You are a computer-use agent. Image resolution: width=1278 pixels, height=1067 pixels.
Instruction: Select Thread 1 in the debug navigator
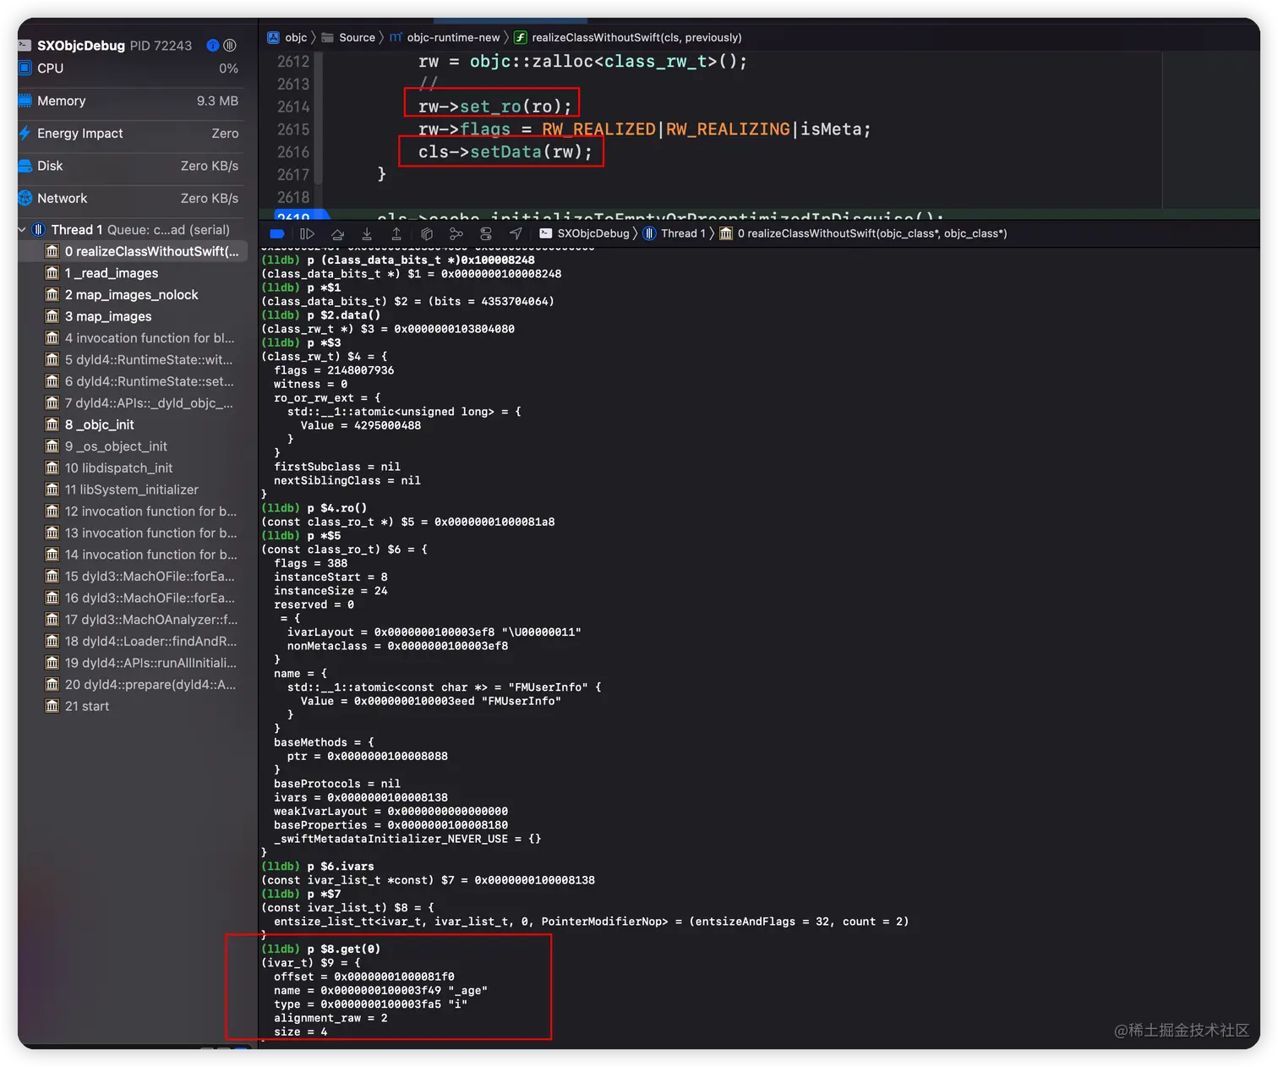click(131, 230)
